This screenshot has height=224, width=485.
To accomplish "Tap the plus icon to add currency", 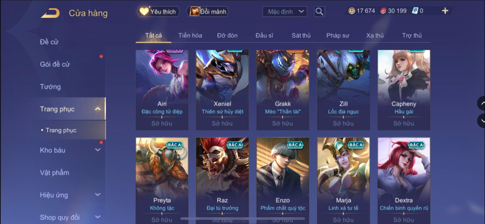I will pyautogui.click(x=445, y=11).
